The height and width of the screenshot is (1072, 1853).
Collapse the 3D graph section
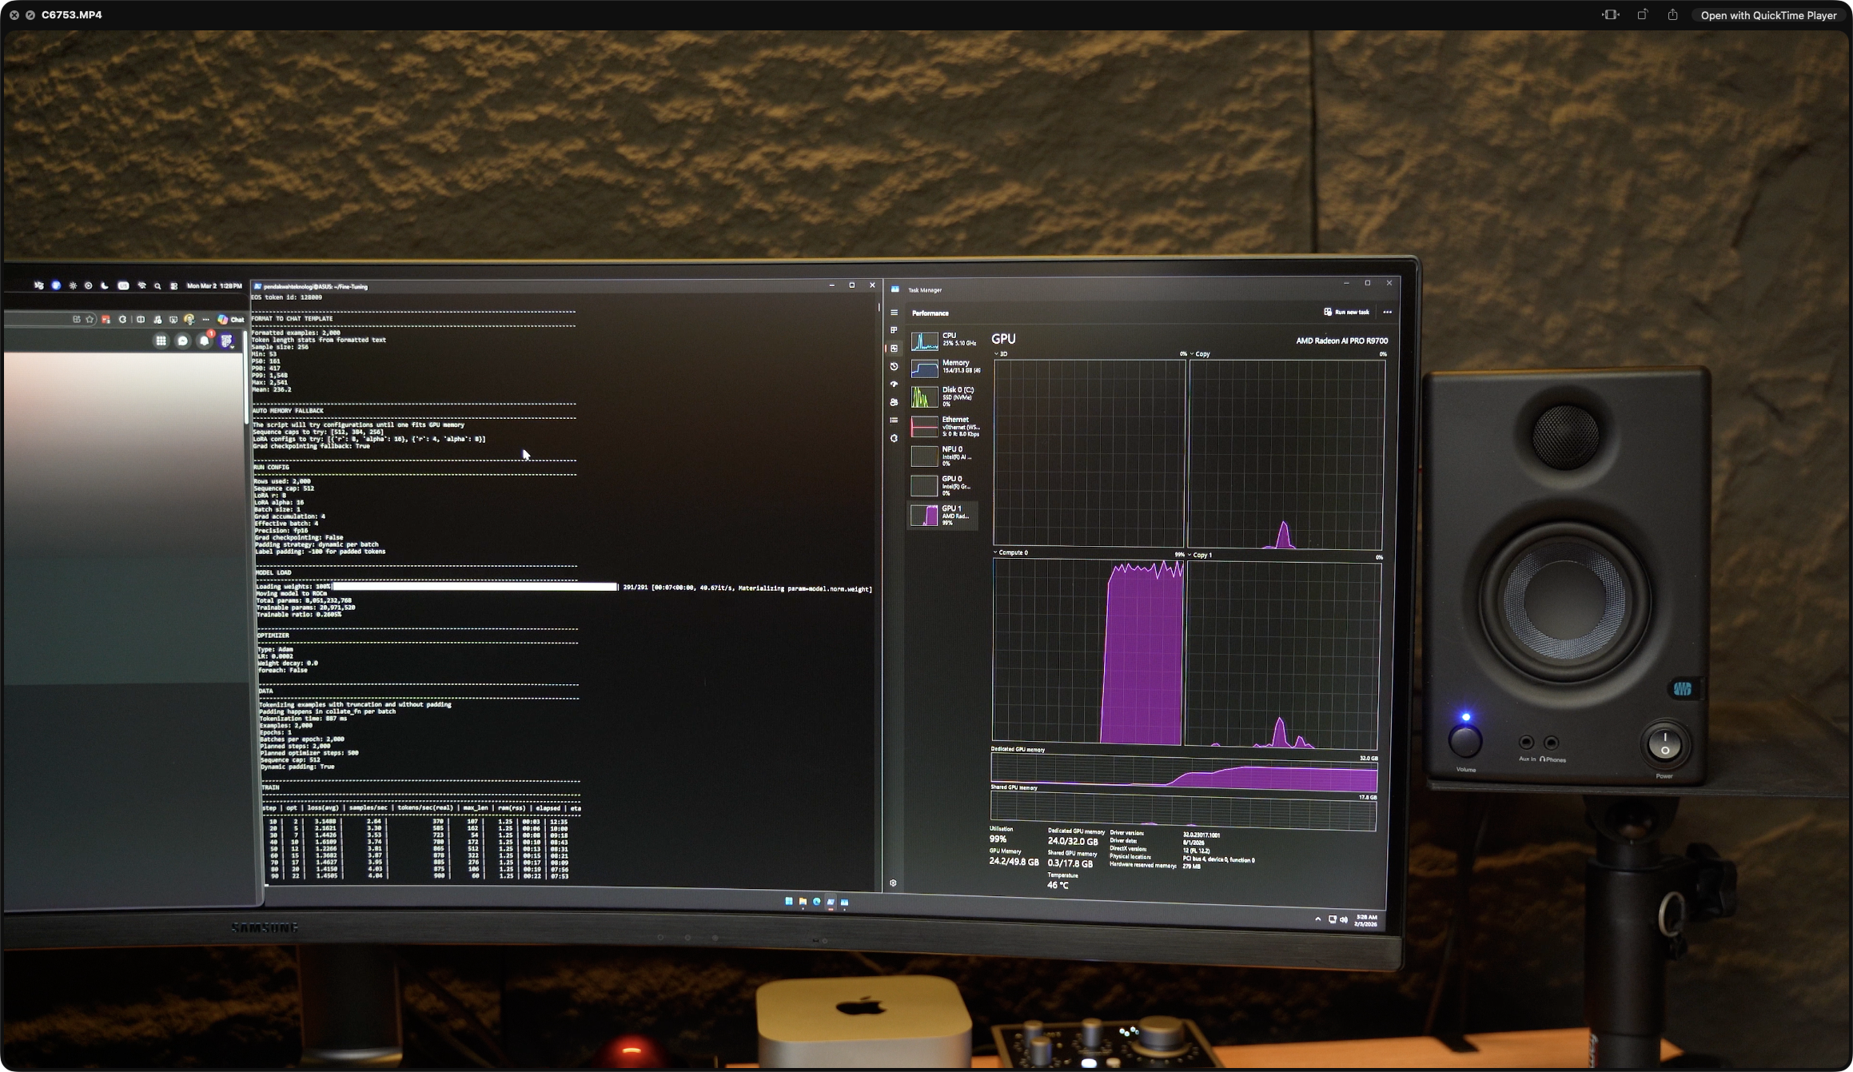[996, 353]
